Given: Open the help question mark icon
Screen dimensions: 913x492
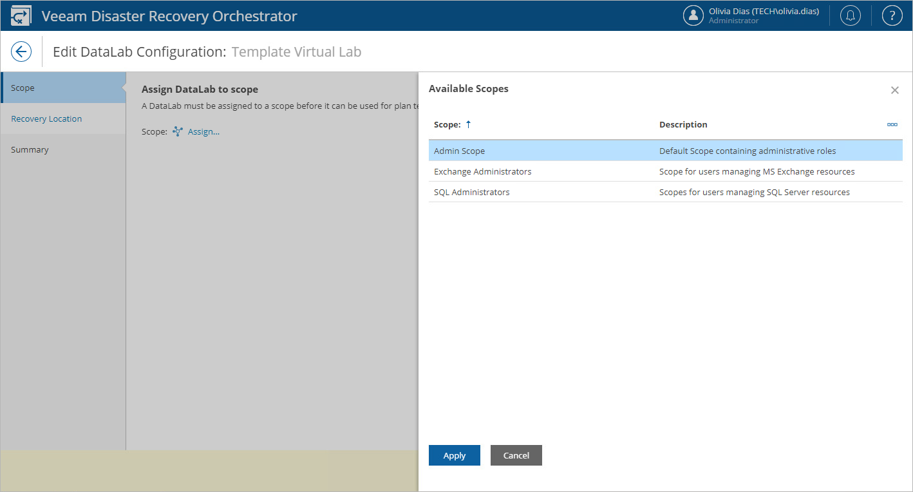Looking at the screenshot, I should pos(892,16).
